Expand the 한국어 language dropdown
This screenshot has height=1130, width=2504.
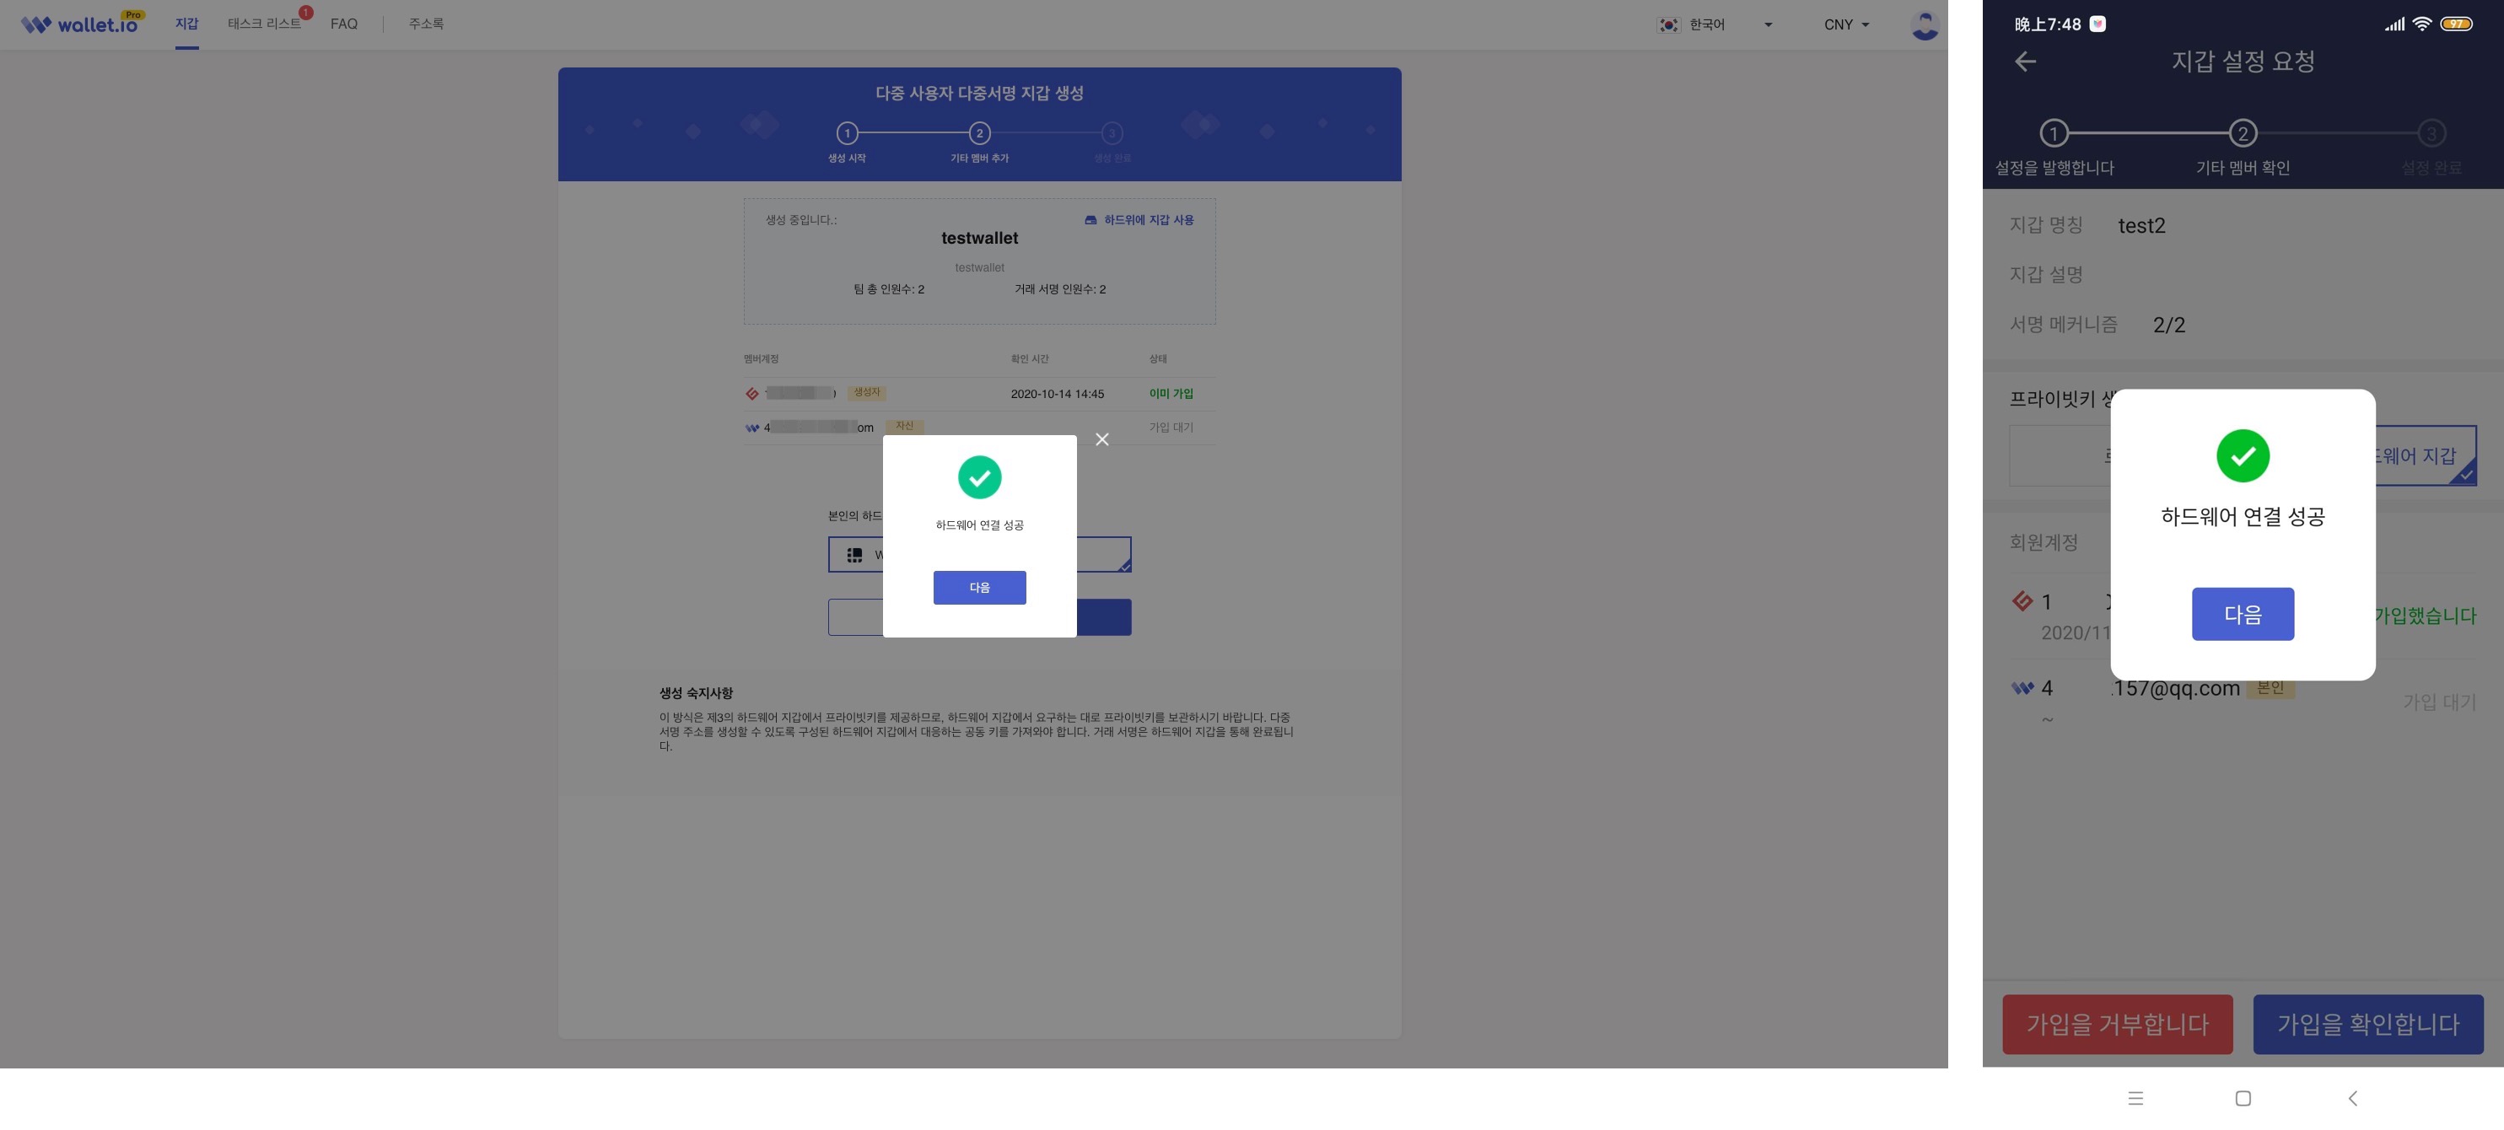1767,24
